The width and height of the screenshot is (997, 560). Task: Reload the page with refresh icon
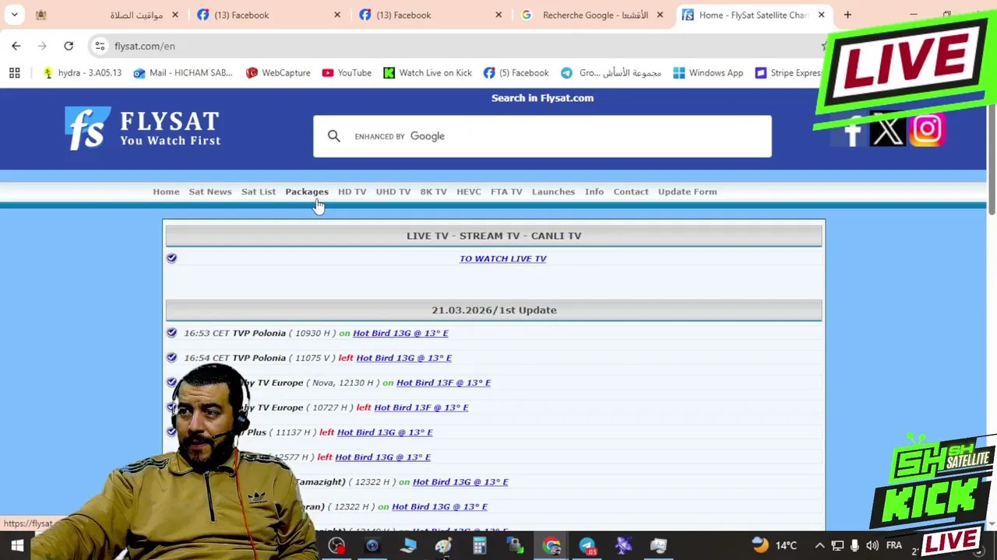tap(69, 46)
